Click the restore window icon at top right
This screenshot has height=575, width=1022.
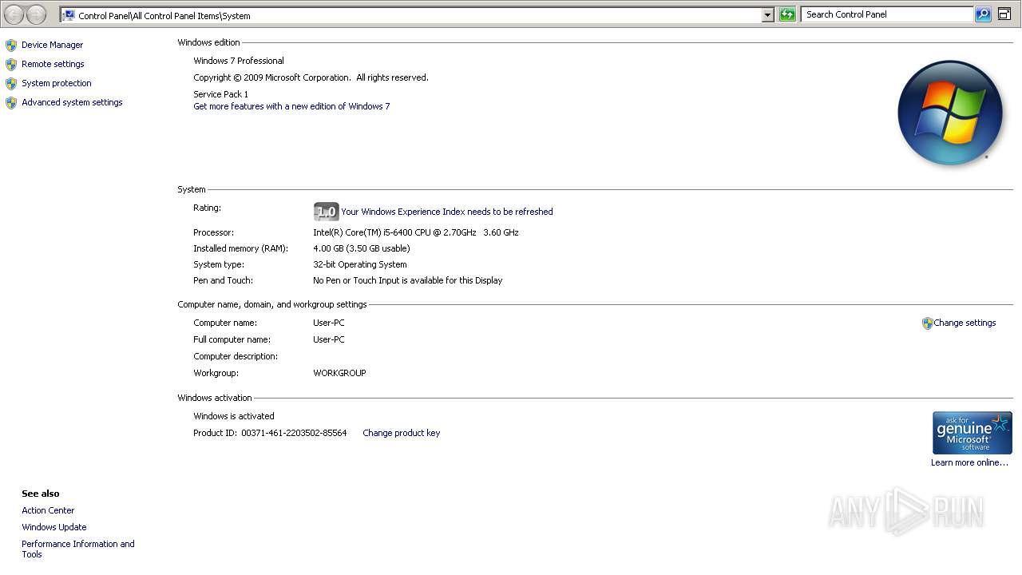[x=1004, y=14]
